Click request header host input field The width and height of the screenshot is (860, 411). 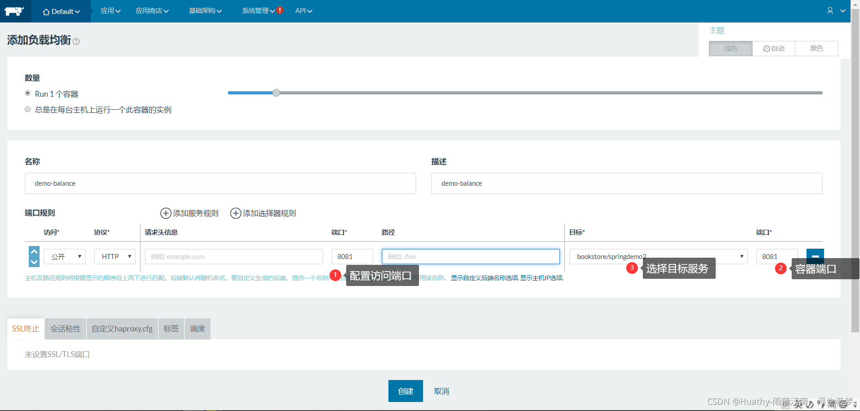tap(234, 256)
